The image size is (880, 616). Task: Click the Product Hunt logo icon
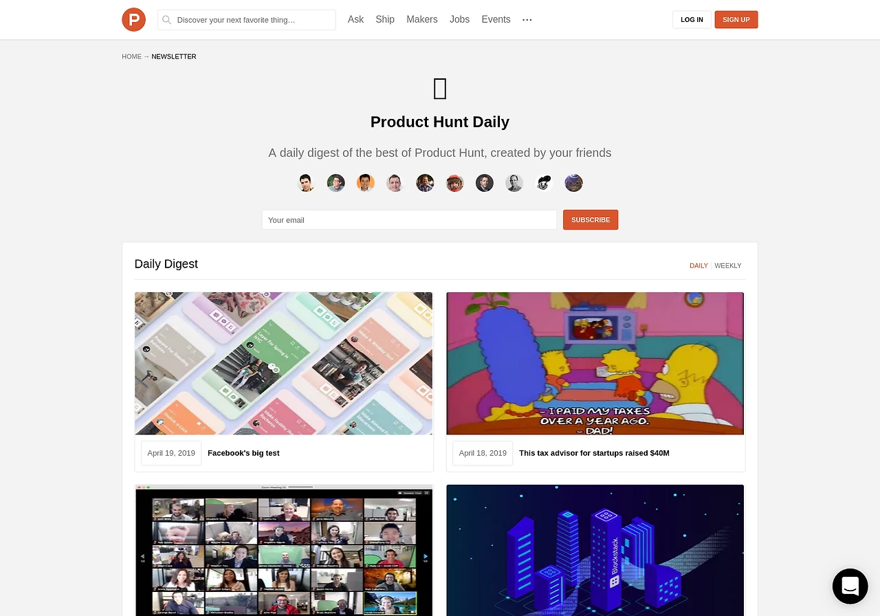tap(133, 19)
